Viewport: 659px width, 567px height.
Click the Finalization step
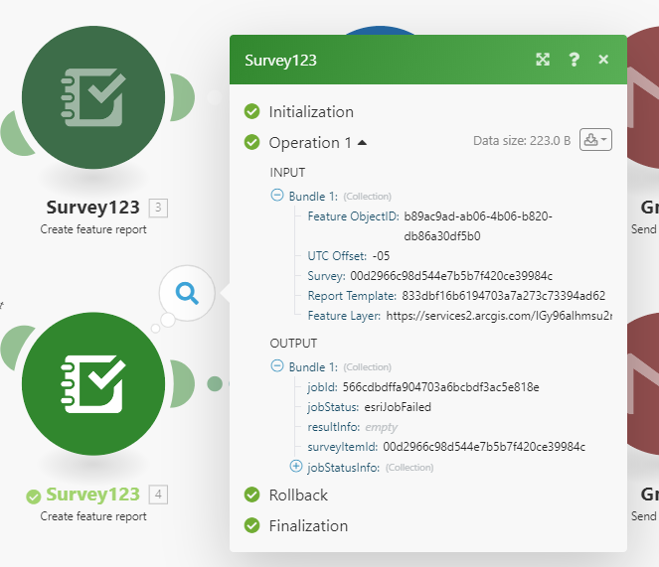(x=308, y=526)
